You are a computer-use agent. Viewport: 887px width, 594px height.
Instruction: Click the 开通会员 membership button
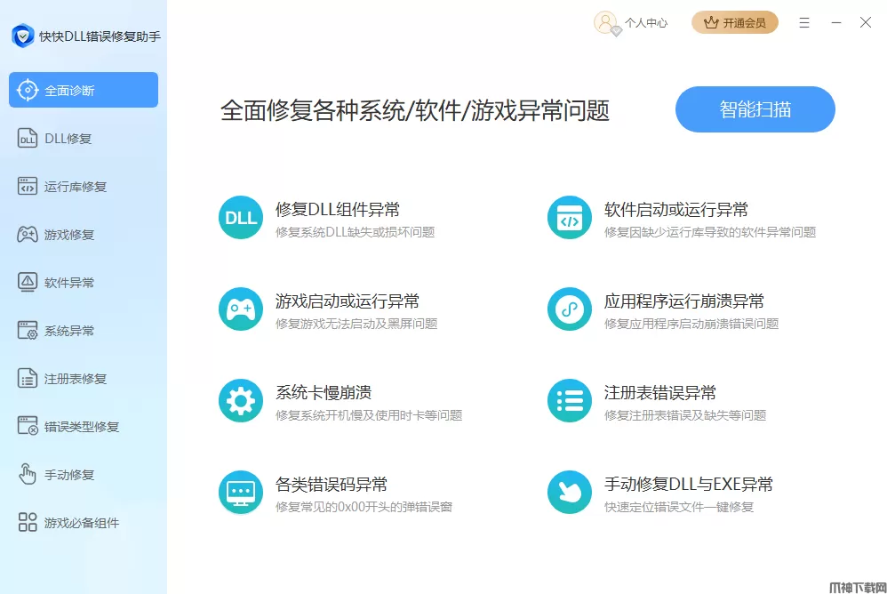(735, 23)
